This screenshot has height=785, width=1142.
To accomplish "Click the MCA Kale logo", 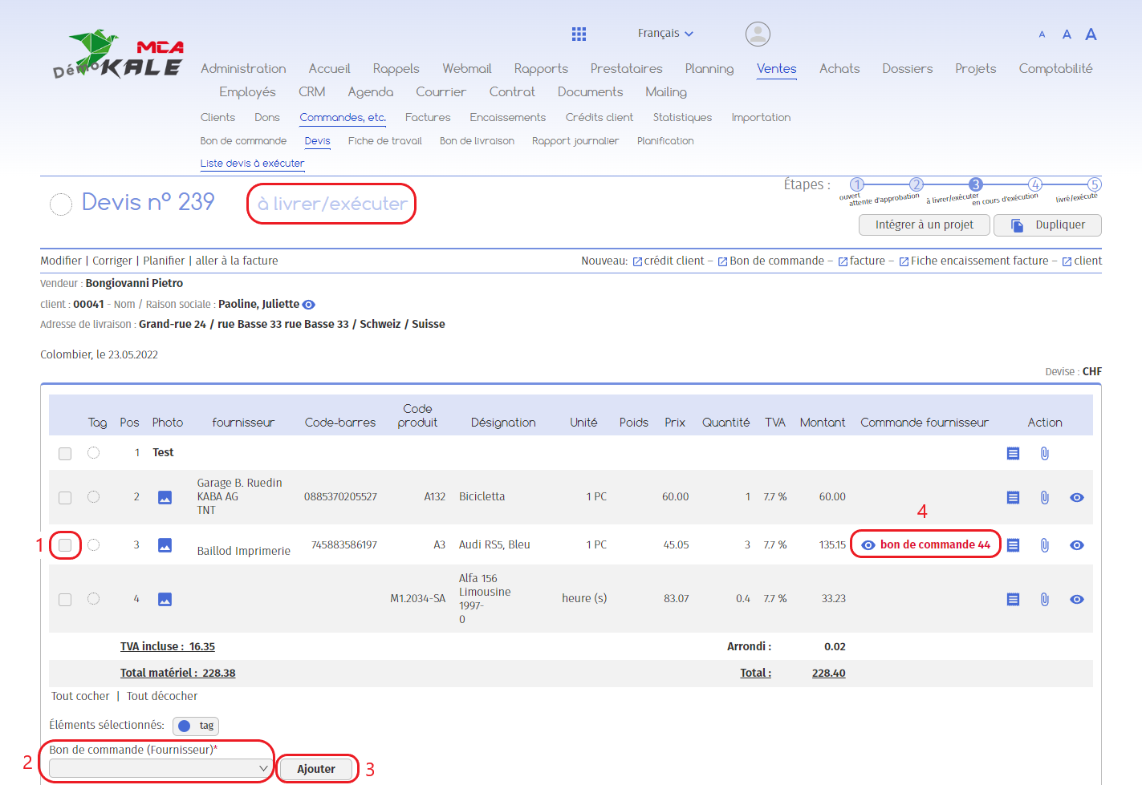I will point(119,54).
